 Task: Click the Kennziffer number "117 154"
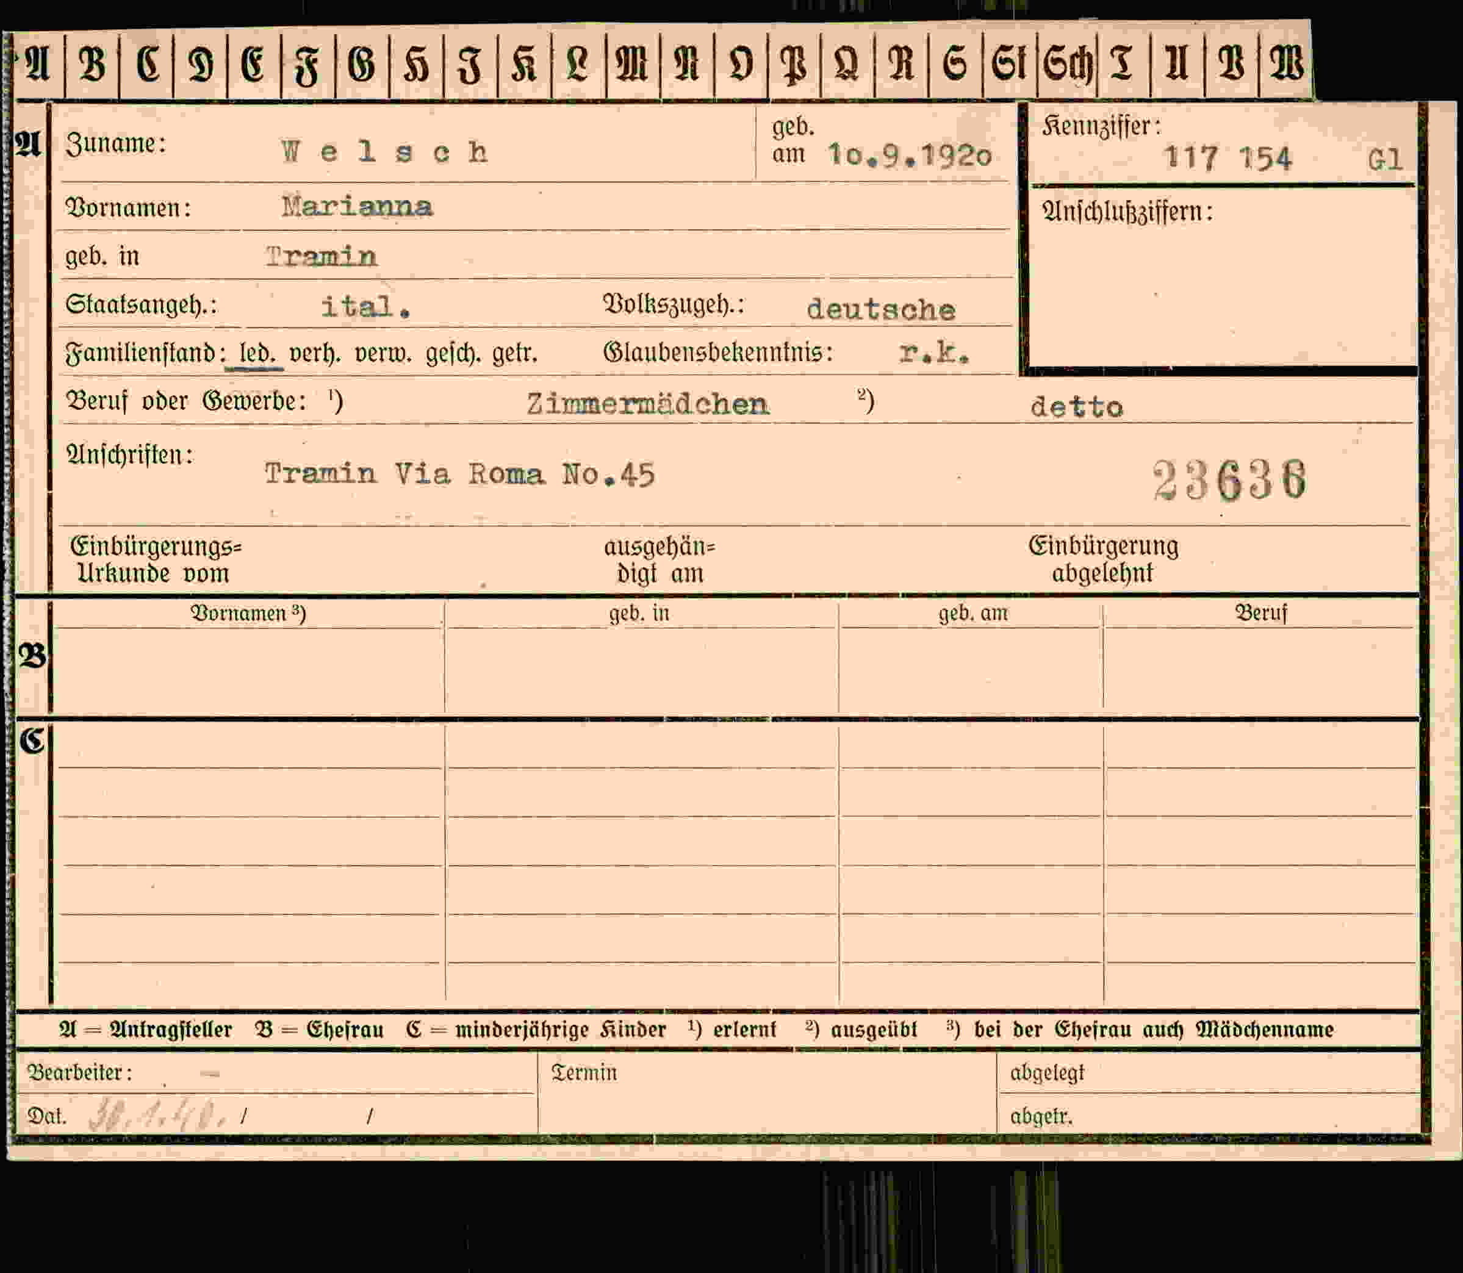[x=1228, y=158]
